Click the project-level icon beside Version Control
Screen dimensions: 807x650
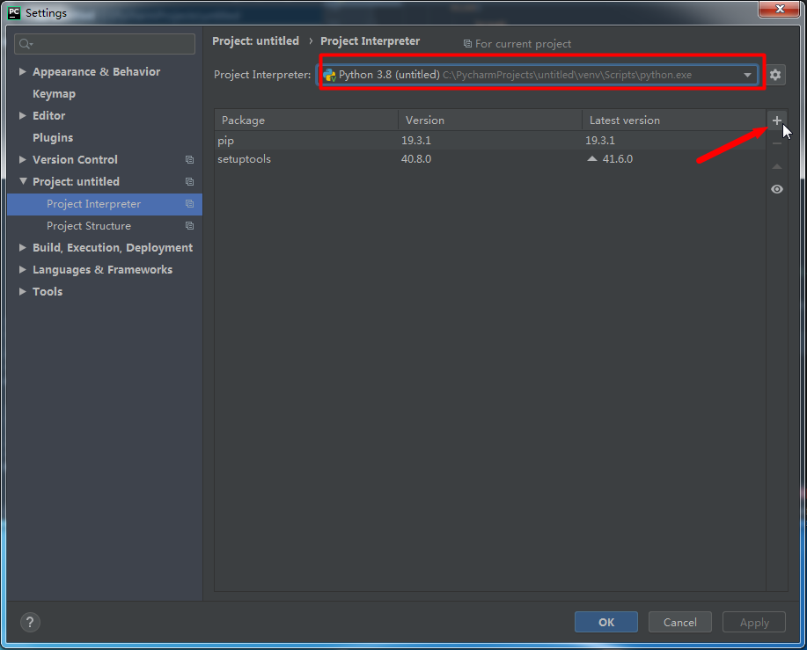189,160
